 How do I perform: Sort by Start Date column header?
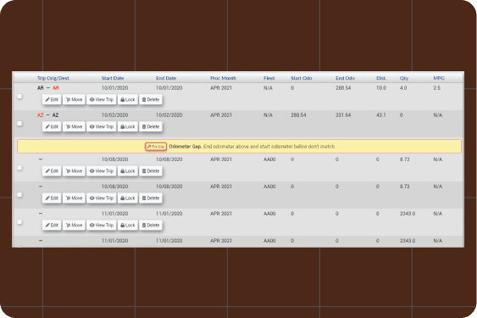pyautogui.click(x=113, y=78)
